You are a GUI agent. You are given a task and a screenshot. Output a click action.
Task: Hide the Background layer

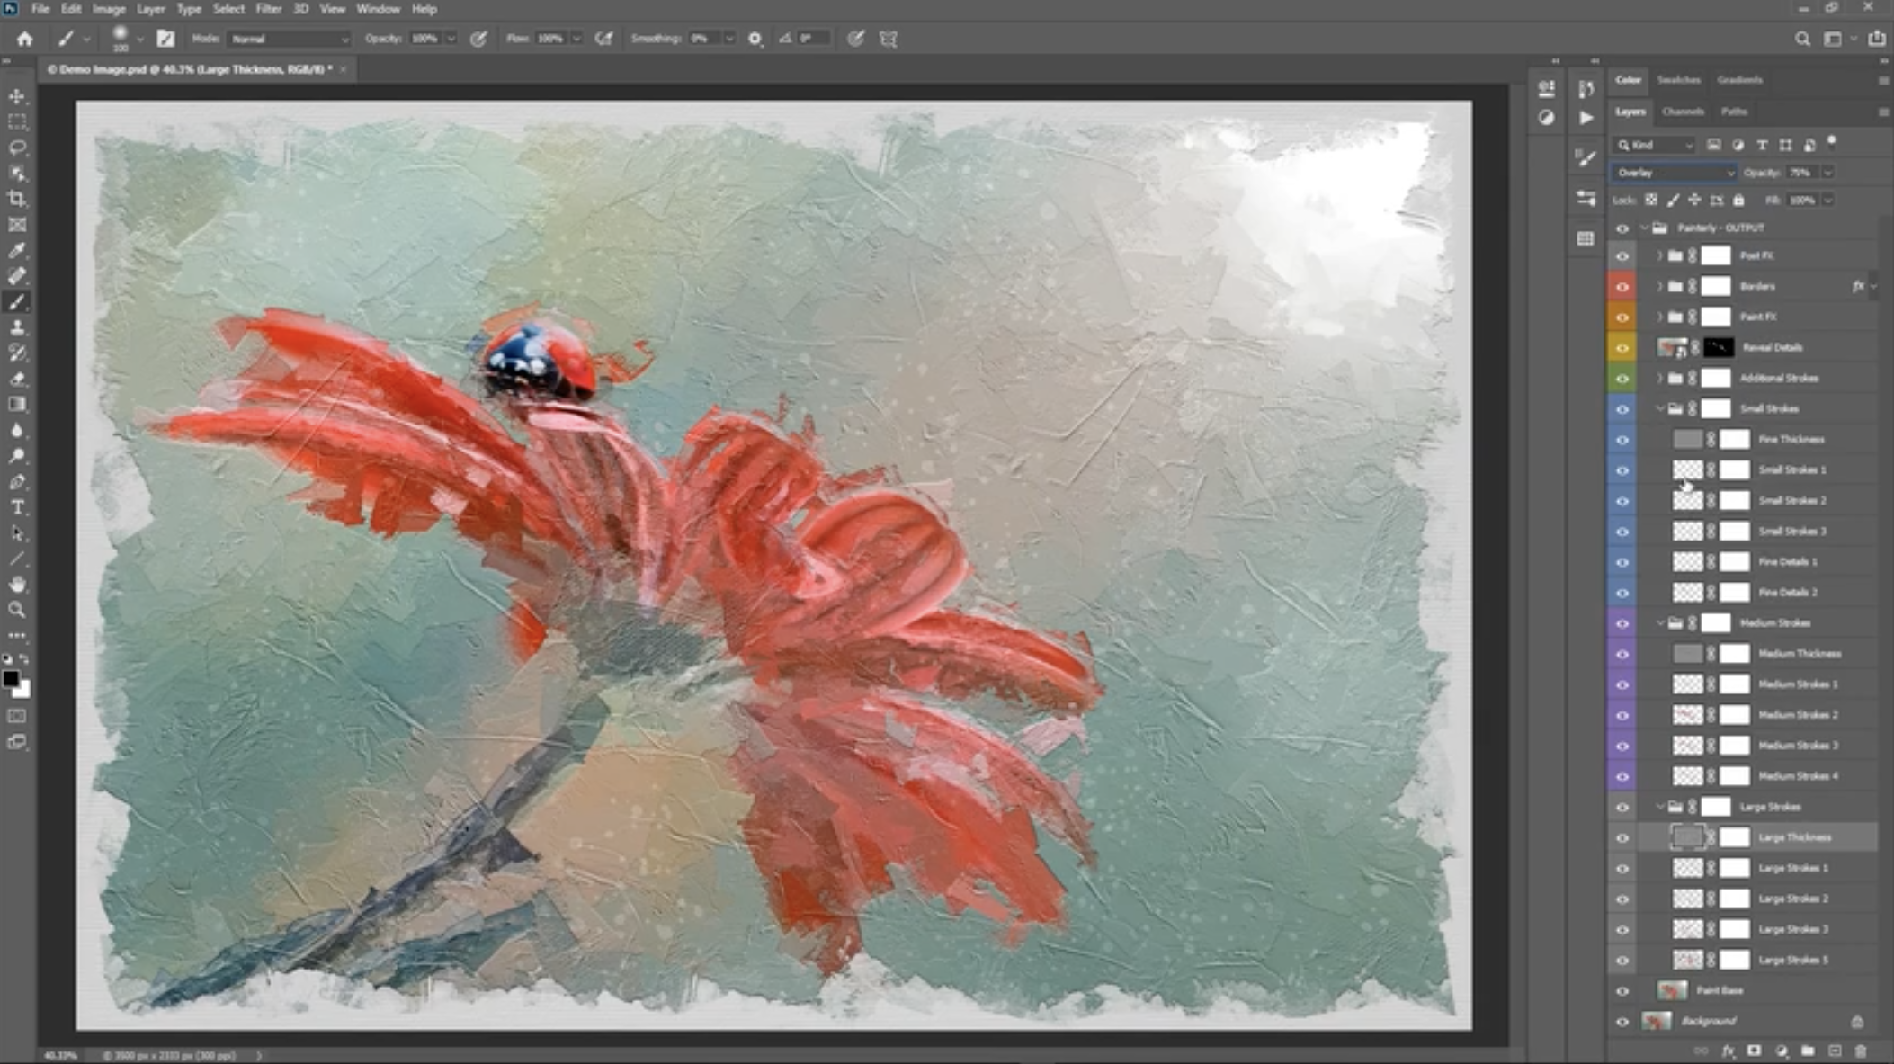pos(1622,1021)
